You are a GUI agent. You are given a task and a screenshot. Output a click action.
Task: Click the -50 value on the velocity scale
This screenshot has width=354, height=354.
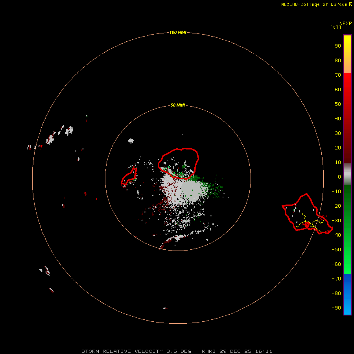coord(336,250)
